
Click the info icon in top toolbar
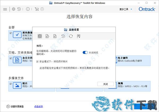(x=28, y=9)
